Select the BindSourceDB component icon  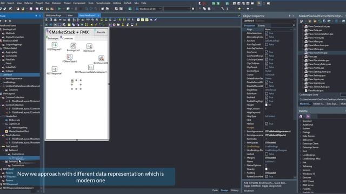coord(101,58)
